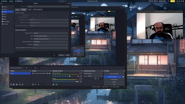The width and height of the screenshot is (185, 104).
Task: Open Vídeo section in settings sidebar
Action: pos(7,17)
